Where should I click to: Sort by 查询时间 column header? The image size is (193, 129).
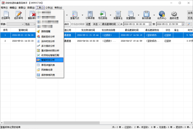pyautogui.click(x=23, y=30)
